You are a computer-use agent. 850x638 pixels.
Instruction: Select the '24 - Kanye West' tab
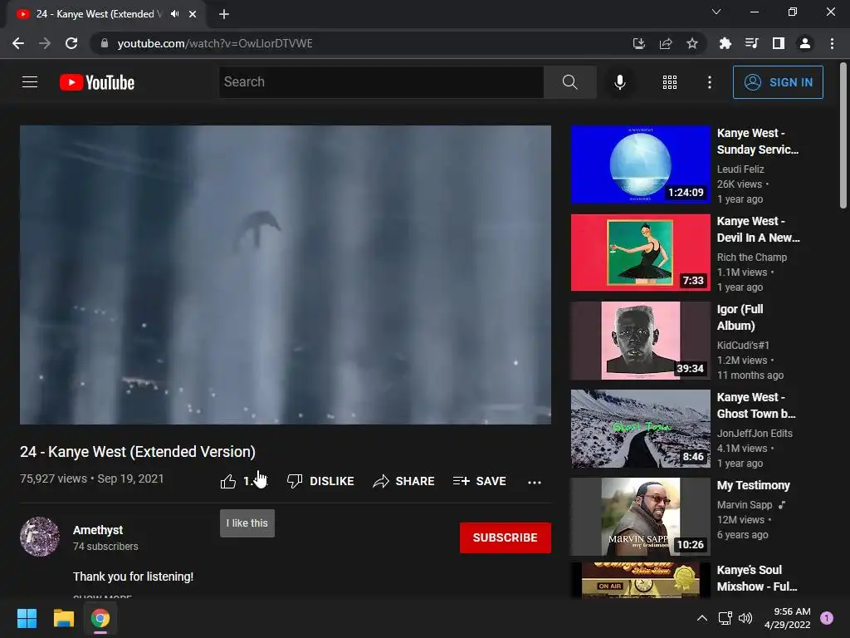point(106,15)
